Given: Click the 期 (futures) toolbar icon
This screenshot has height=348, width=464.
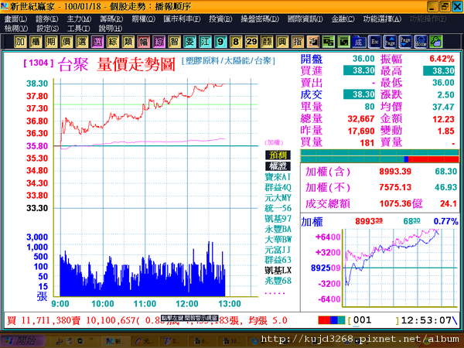Looking at the screenshot, I should (x=51, y=42).
